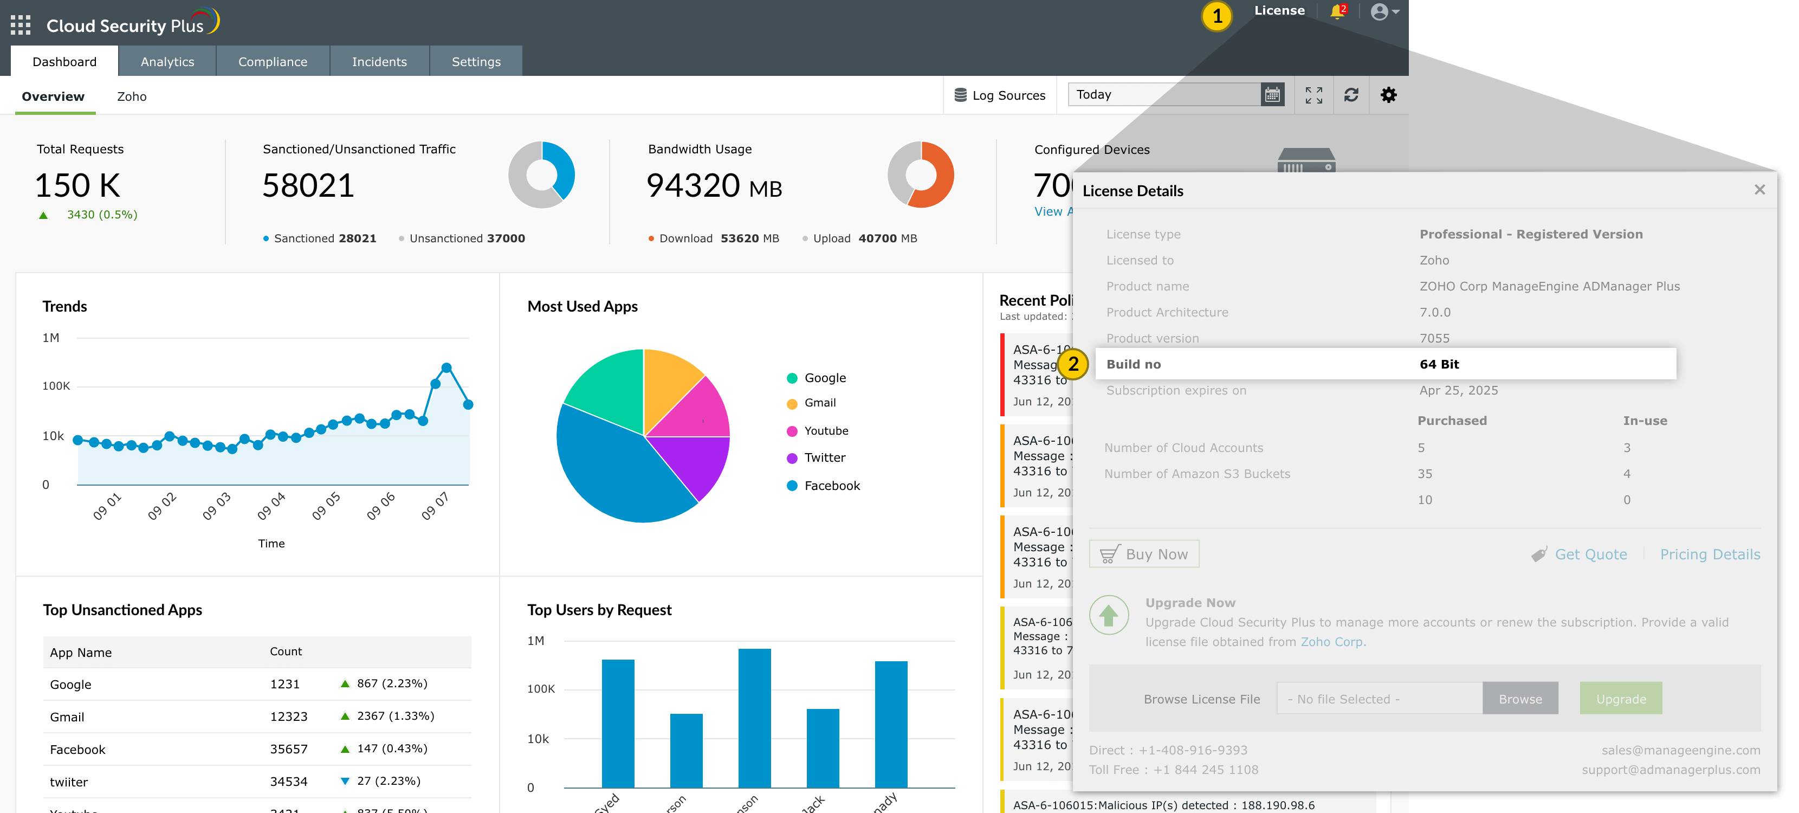Toggle Youtube legend color swatch

[792, 431]
